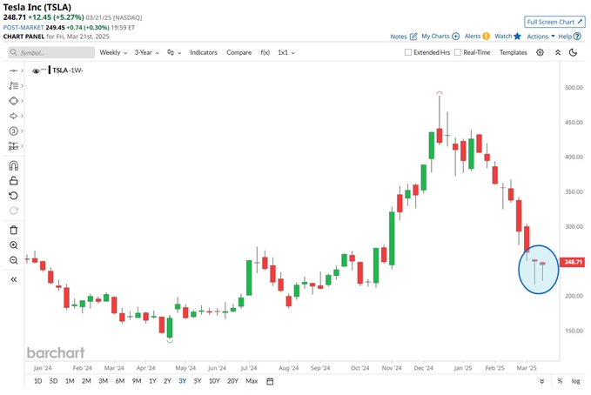
Task: Click the Symbol search field
Action: [51, 52]
